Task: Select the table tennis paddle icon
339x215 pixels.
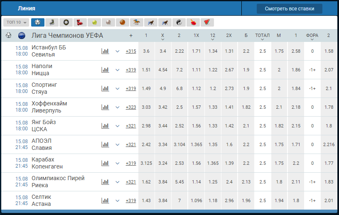Action: click(x=193, y=22)
